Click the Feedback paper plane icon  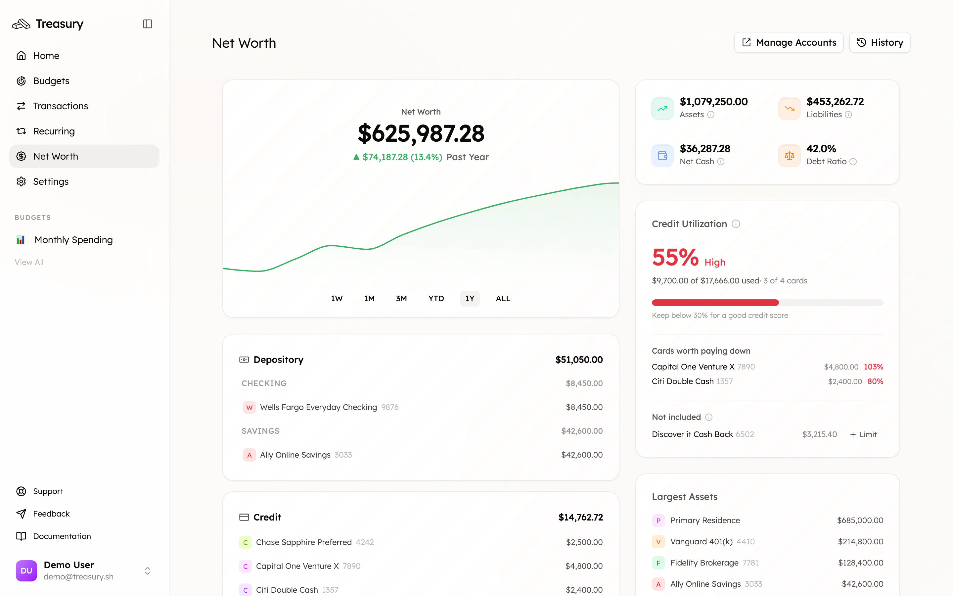tap(21, 514)
